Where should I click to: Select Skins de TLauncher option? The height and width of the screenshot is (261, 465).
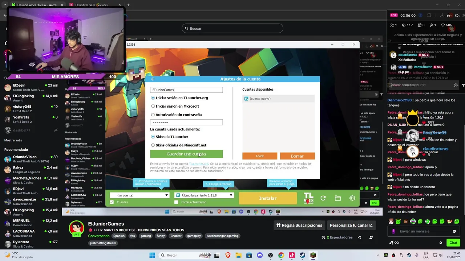click(x=170, y=137)
